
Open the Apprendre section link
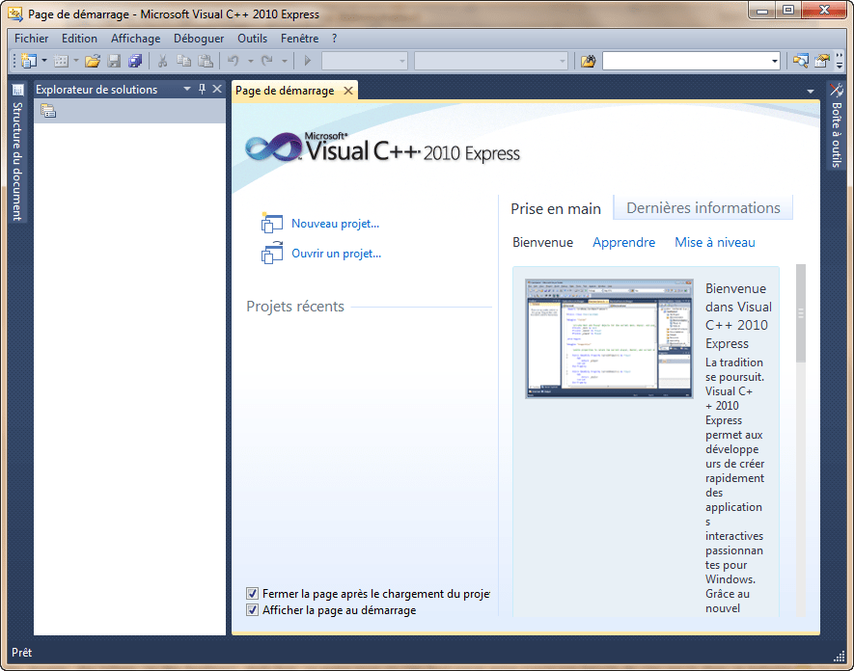[x=623, y=242]
